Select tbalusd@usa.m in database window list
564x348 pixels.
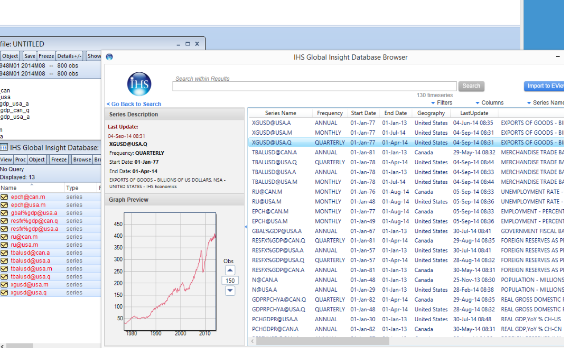(50, 269)
